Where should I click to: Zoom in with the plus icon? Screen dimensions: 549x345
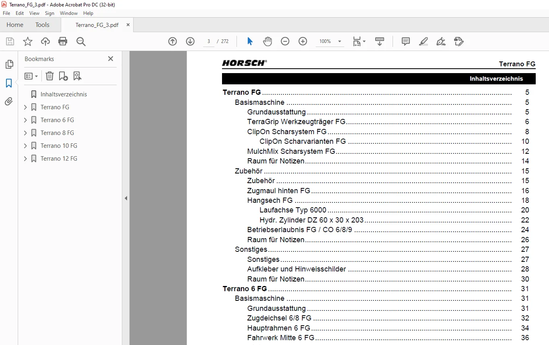point(303,41)
